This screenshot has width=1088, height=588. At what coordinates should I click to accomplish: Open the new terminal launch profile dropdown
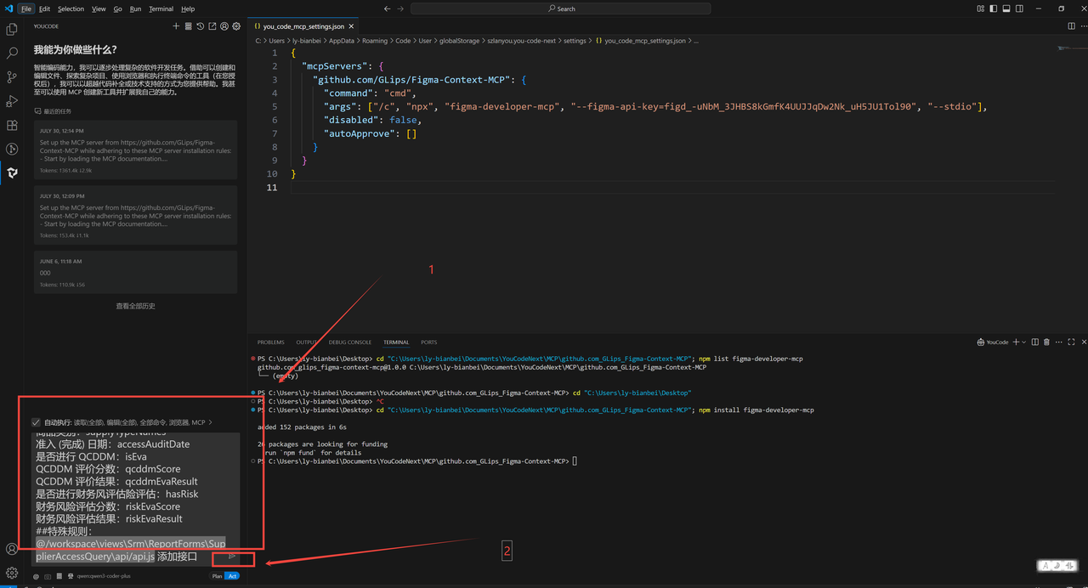1024,342
